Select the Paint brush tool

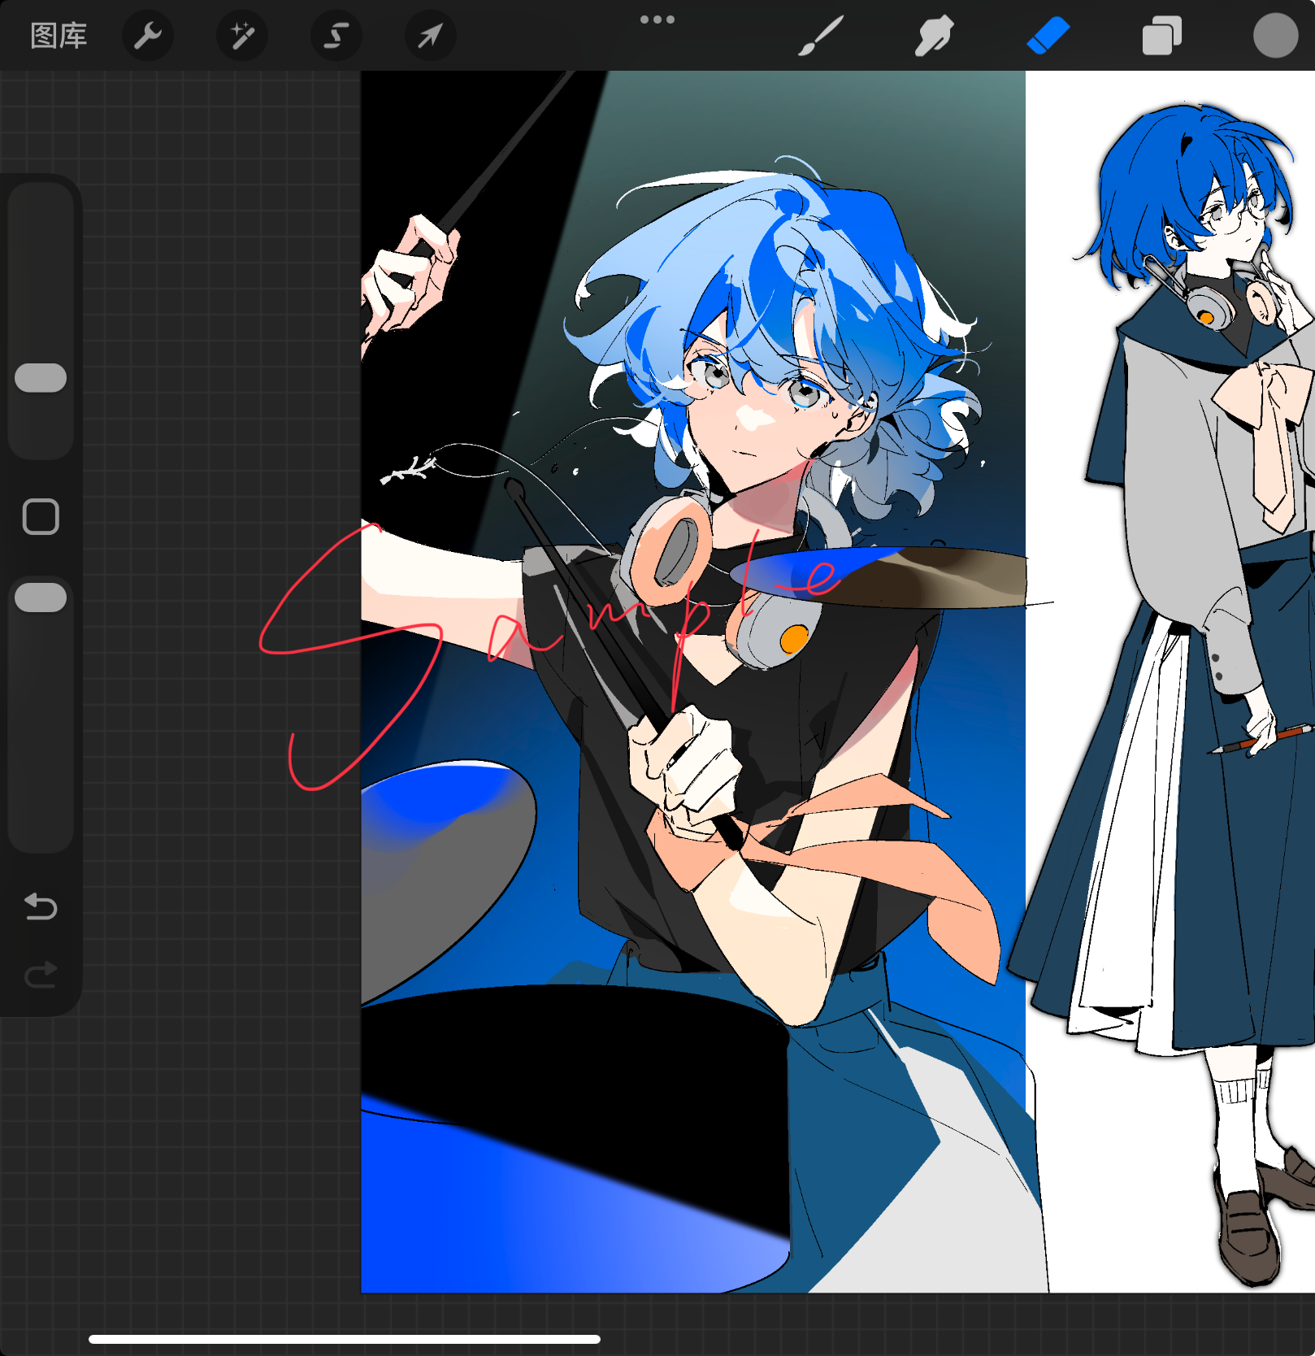(821, 36)
